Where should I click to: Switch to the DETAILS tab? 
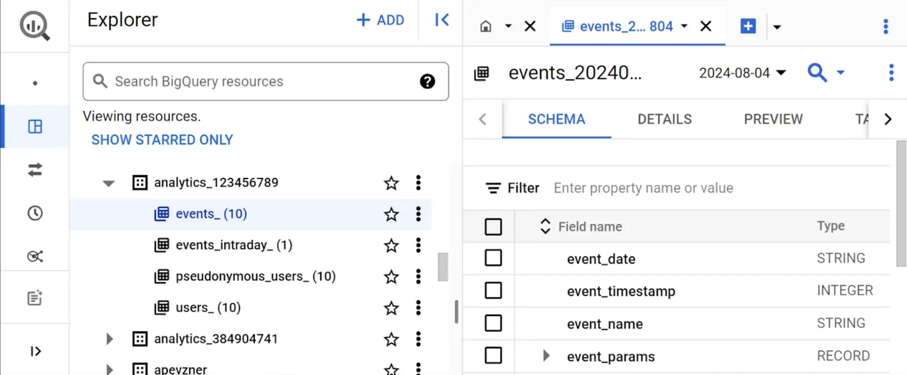coord(665,119)
